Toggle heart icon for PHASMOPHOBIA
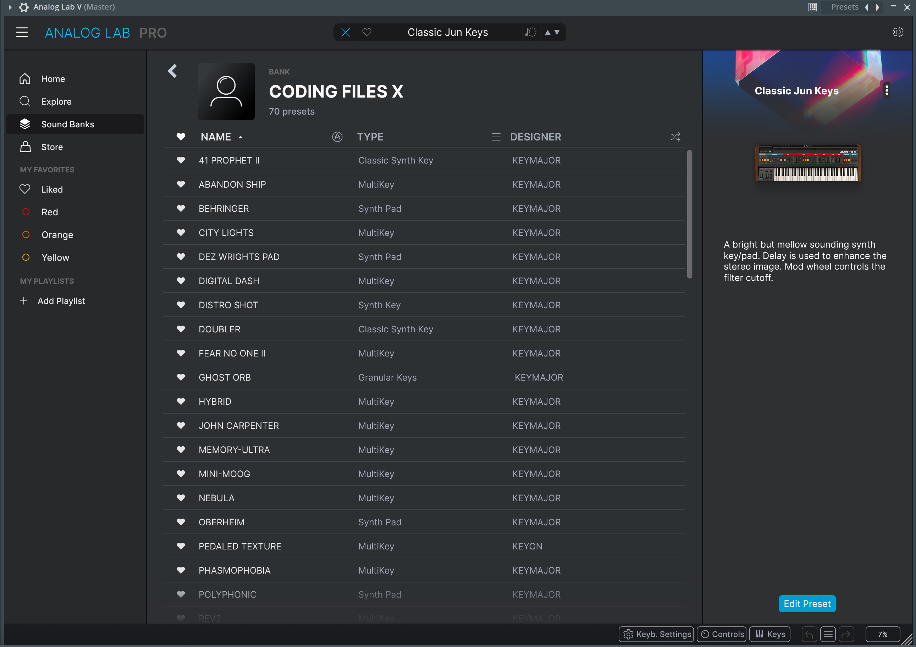The height and width of the screenshot is (647, 916). pyautogui.click(x=181, y=570)
